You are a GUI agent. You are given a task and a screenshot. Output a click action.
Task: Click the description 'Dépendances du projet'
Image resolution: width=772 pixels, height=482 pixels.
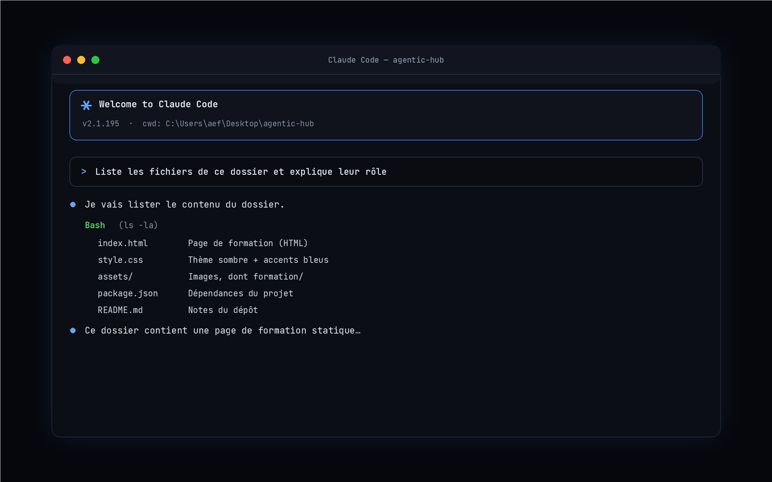(x=241, y=293)
